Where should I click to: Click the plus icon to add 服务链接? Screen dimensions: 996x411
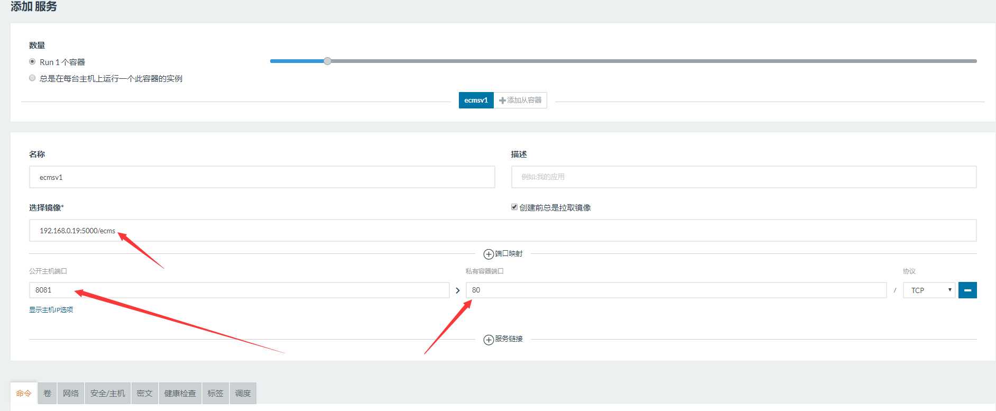click(x=489, y=340)
